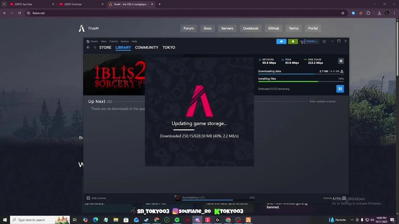Open Friends & Chat in Steam
Screen dimensions: 399x224
[x=335, y=198]
